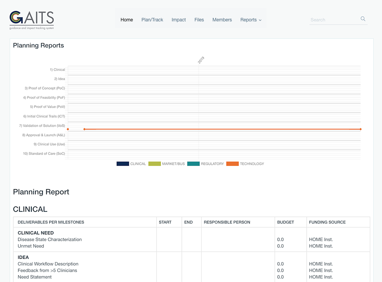This screenshot has width=382, height=282.
Task: Click '9) Clinical Use (Use)' label
Action: pos(49,144)
